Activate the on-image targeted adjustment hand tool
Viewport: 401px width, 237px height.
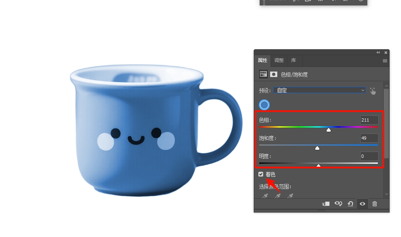373,91
